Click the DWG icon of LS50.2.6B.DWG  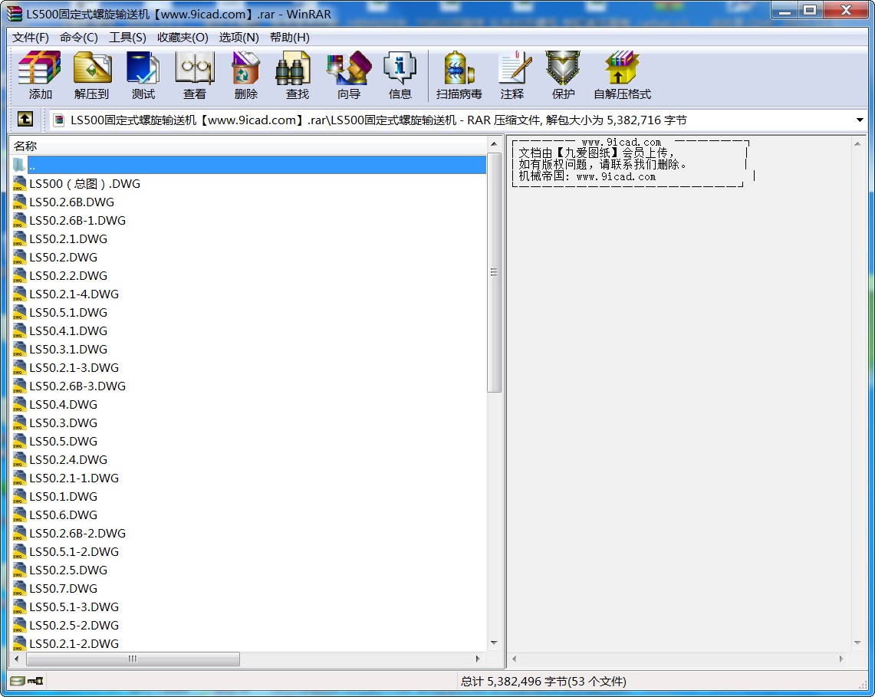[19, 202]
